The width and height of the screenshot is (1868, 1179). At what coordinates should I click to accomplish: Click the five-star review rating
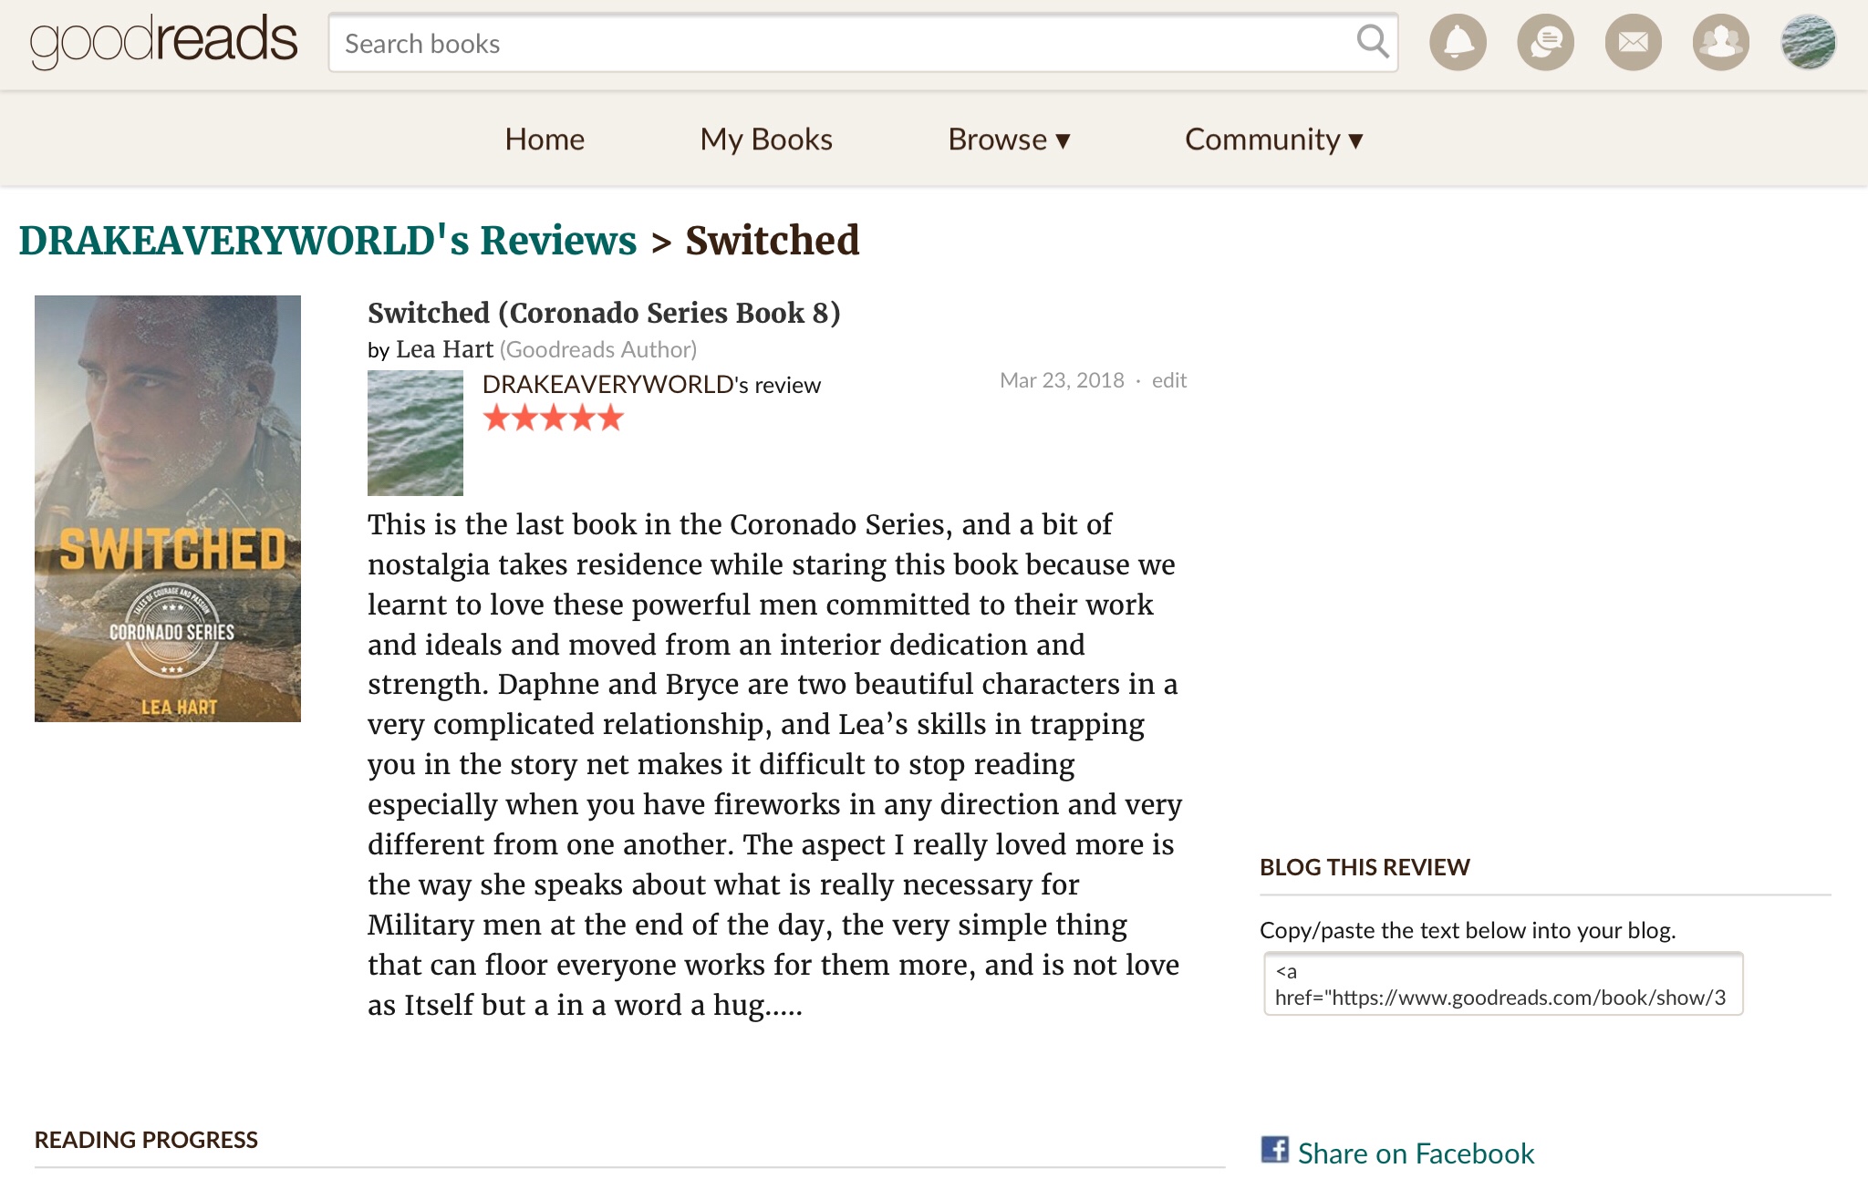pyautogui.click(x=553, y=419)
